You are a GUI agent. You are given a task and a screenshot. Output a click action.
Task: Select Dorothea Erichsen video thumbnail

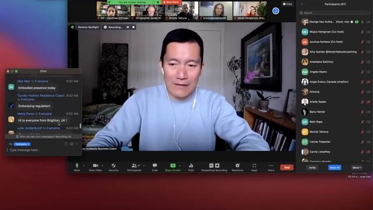click(113, 10)
